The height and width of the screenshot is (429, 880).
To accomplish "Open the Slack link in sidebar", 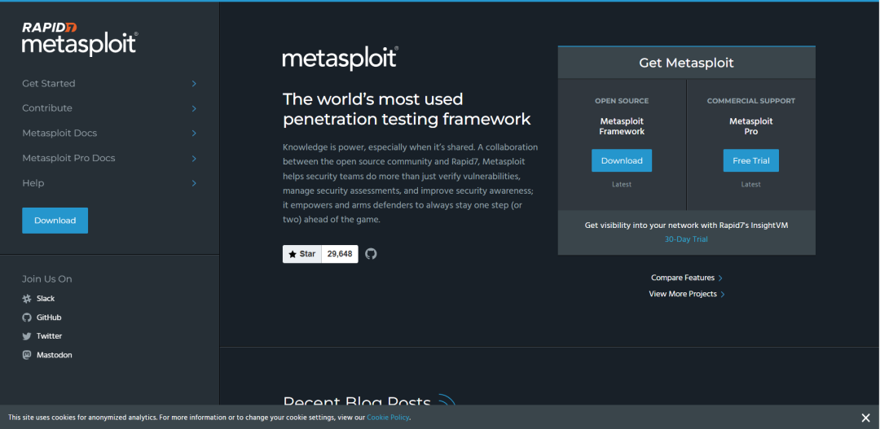I will (46, 299).
